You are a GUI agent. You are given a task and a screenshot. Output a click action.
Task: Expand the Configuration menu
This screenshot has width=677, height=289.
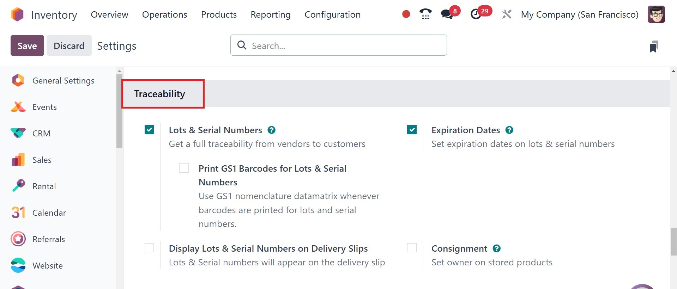tap(332, 14)
